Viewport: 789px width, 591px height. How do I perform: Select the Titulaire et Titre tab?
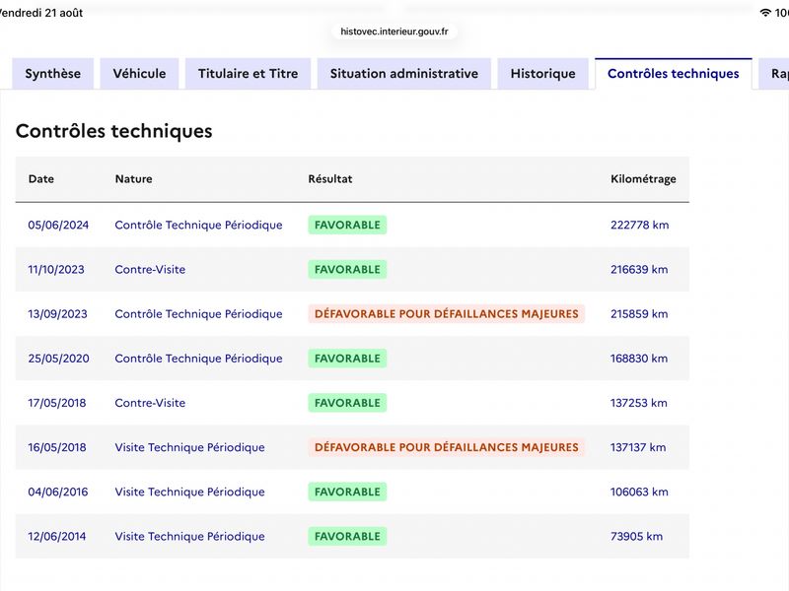249,73
